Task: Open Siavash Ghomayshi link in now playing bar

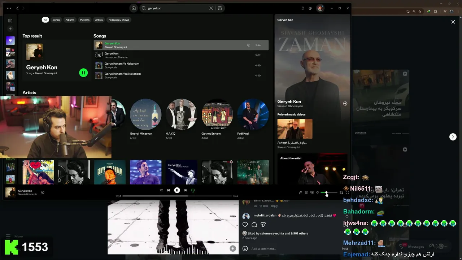Action: pyautogui.click(x=28, y=194)
